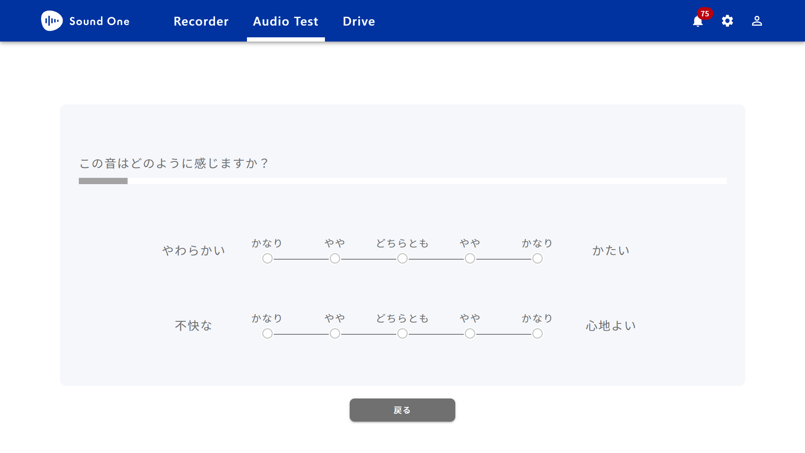Click the question text この音はどのように感じますか？

click(174, 163)
